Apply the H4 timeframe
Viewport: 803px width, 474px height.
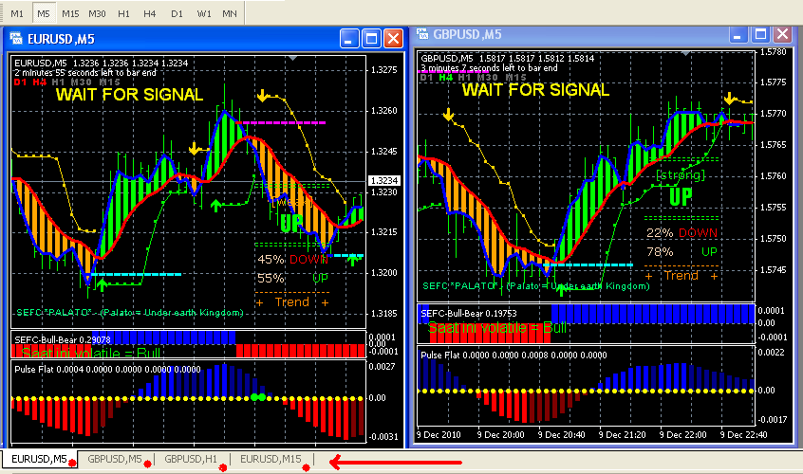pos(150,14)
